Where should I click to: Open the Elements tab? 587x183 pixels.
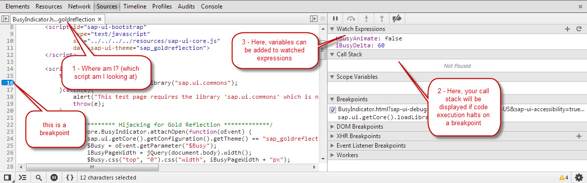(x=18, y=6)
